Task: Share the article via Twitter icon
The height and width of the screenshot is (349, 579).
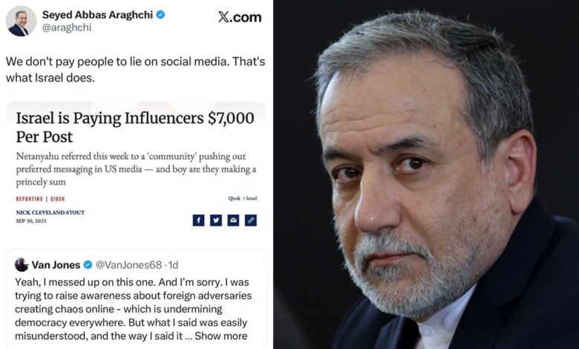Action: pos(215,220)
